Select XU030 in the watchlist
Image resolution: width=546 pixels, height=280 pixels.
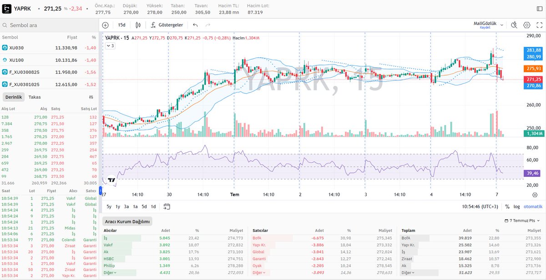(49, 47)
